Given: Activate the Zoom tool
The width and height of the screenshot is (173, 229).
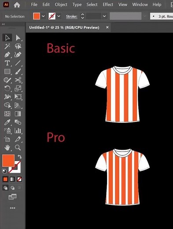Looking at the screenshot, I should (x=18, y=148).
